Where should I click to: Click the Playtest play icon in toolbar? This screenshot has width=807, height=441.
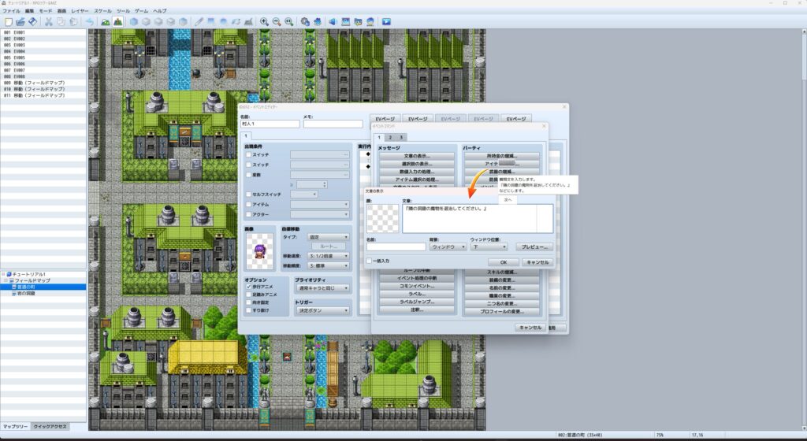pos(386,21)
